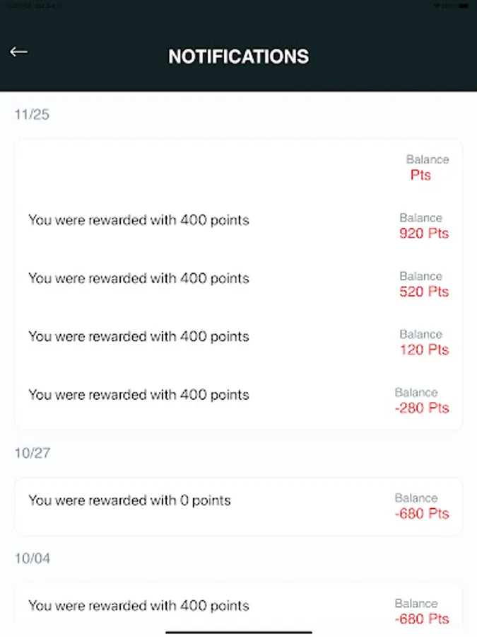Viewport: 477px width, 637px height.
Task: Select the -680 Pts balance under 10/04
Action: [421, 619]
